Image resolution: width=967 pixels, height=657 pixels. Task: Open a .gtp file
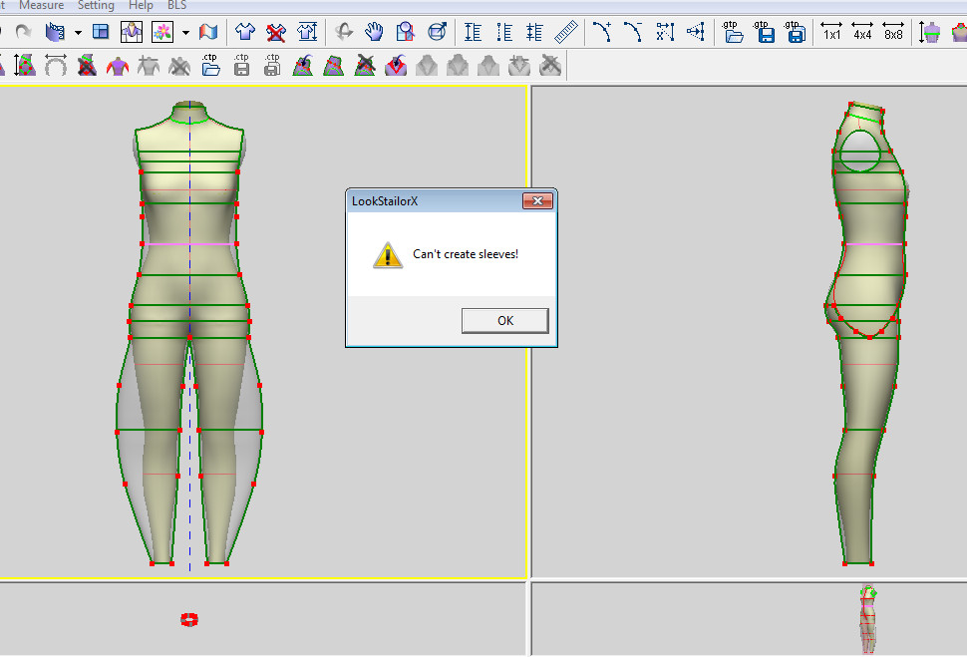point(734,33)
